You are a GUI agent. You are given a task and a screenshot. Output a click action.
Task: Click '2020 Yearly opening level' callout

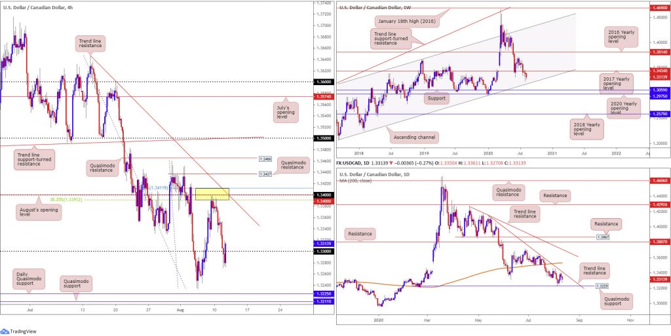point(624,107)
